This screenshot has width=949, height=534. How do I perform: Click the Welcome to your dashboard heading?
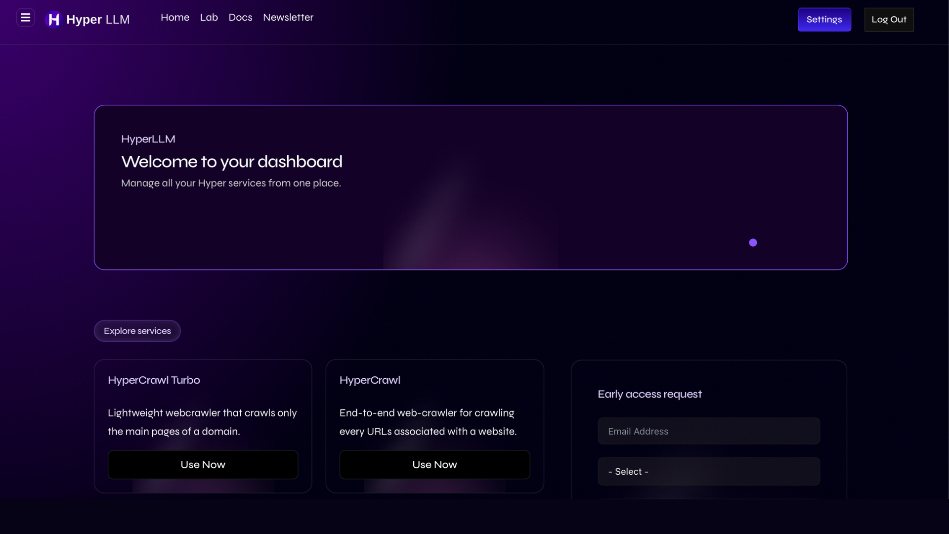click(231, 162)
